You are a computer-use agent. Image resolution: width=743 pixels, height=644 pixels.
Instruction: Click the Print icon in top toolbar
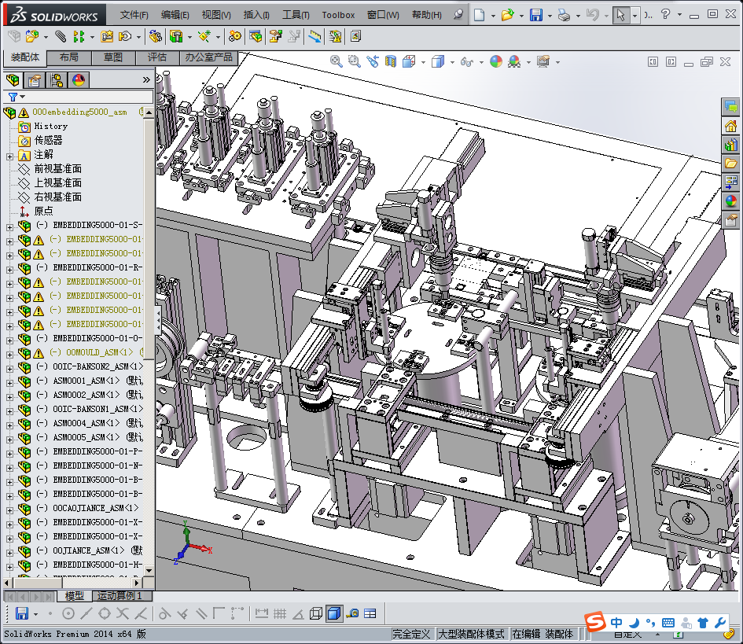[563, 15]
